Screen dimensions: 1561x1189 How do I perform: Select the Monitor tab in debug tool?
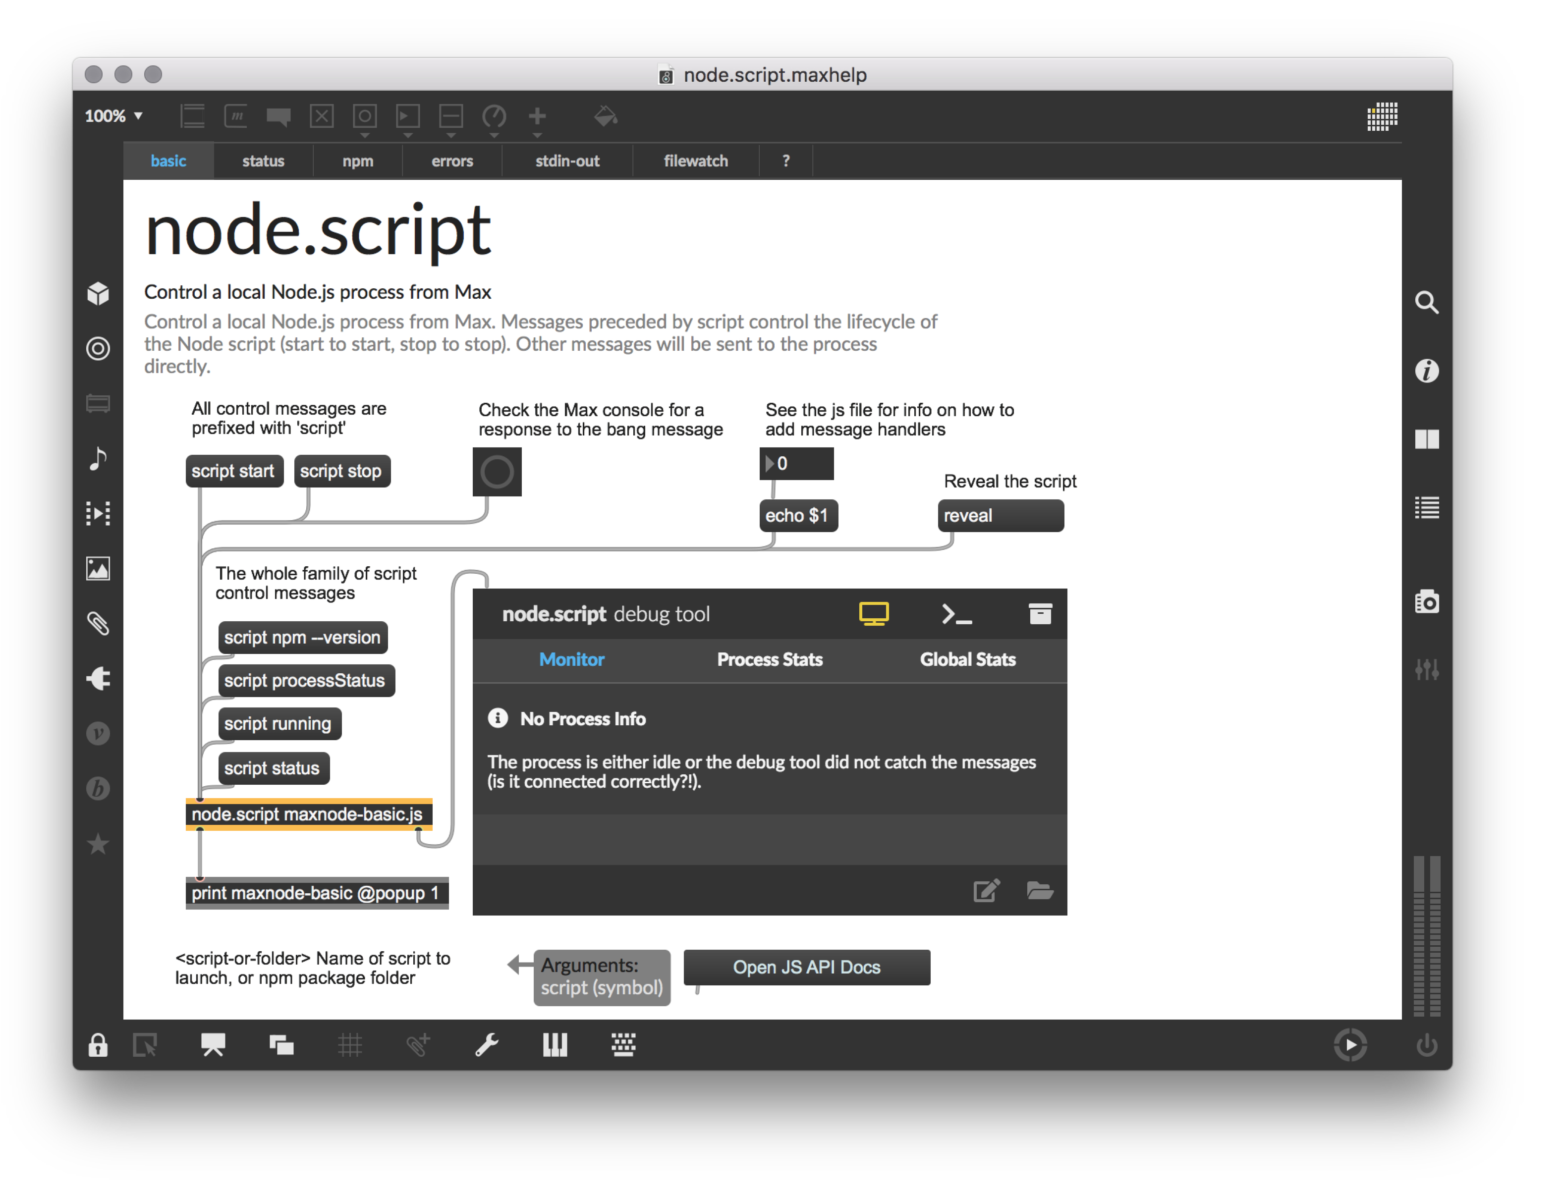(571, 659)
